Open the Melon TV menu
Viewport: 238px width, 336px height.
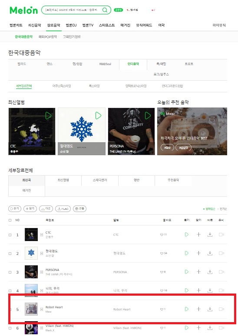pyautogui.click(x=88, y=25)
